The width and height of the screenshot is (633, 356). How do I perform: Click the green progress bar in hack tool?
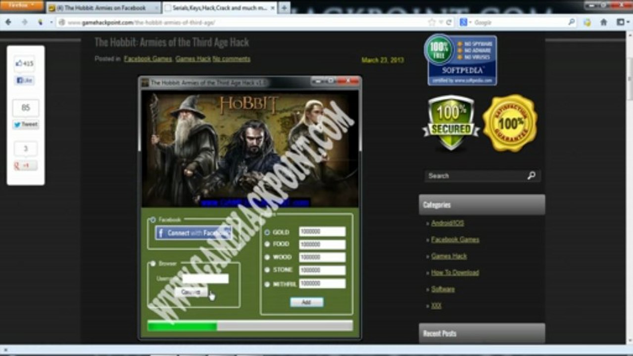(x=250, y=326)
